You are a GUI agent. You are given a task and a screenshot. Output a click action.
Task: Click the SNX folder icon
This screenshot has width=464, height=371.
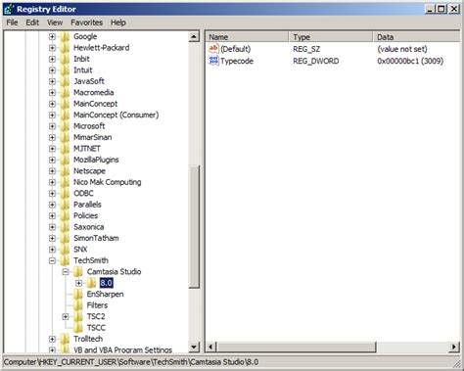pos(66,250)
